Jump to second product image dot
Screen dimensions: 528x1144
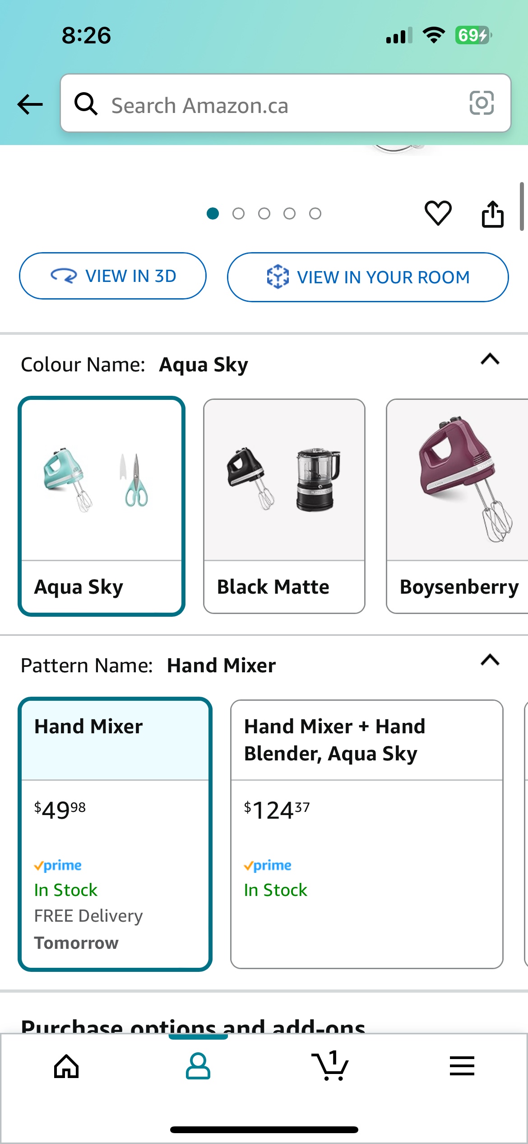238,214
